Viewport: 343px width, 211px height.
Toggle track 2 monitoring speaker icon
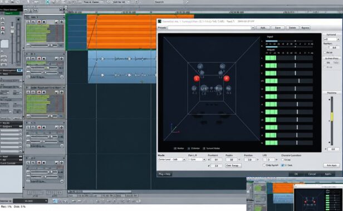pos(44,58)
